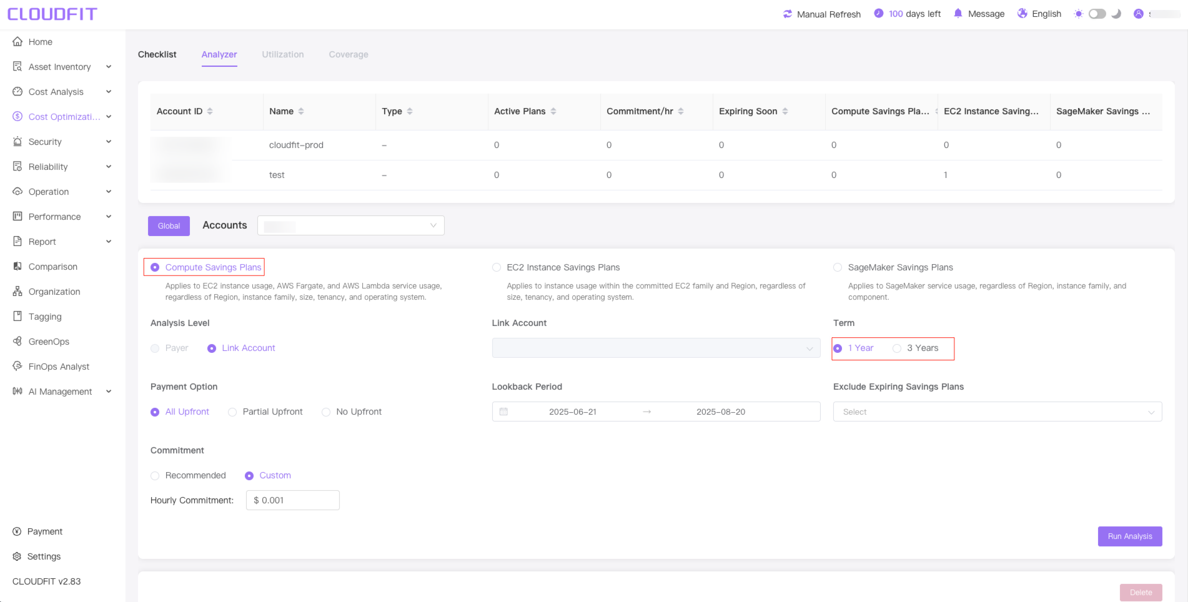Viewport: 1188px width, 602px height.
Task: Switch to the Checklist tab
Action: pos(157,54)
